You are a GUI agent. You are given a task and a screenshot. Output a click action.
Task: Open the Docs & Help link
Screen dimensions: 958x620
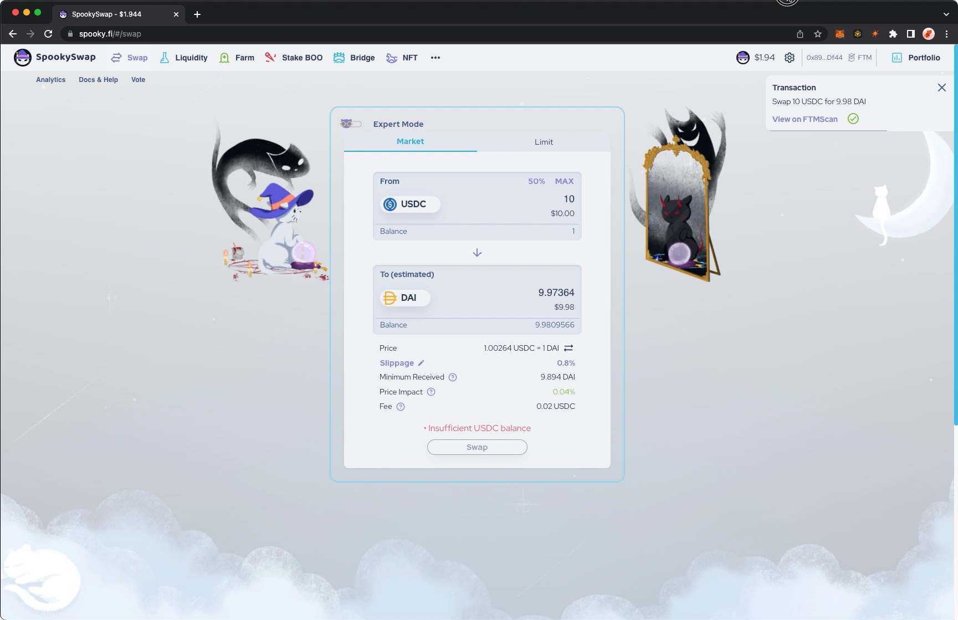pyautogui.click(x=98, y=80)
